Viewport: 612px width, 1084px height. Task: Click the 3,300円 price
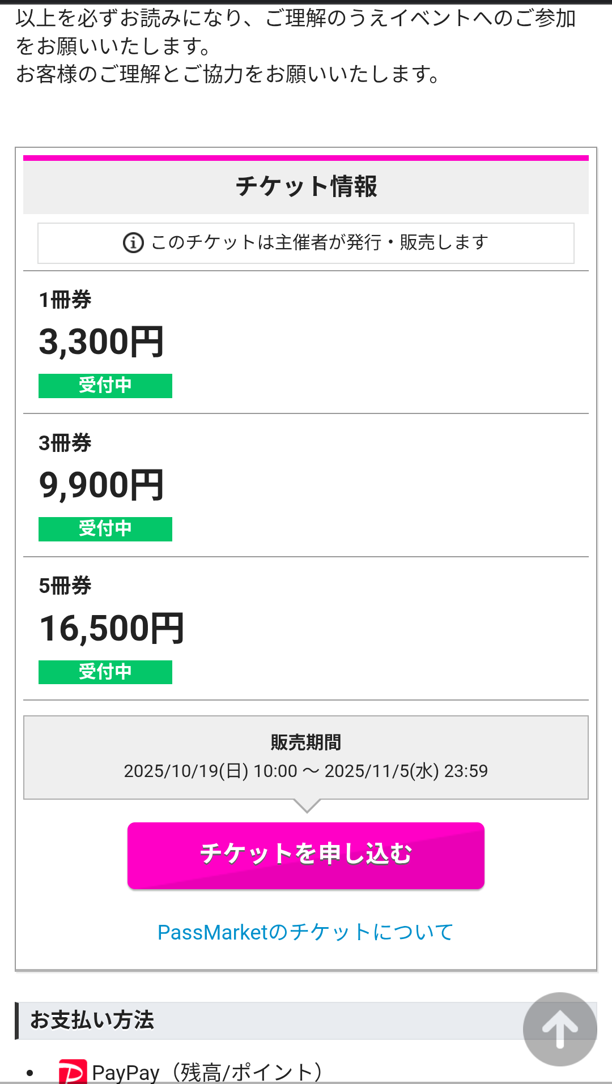pos(101,342)
